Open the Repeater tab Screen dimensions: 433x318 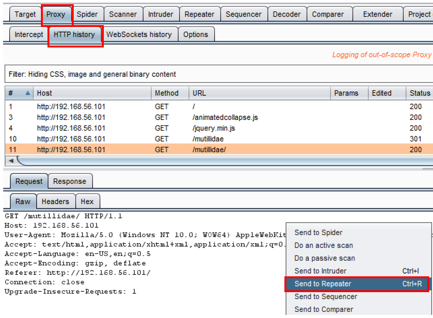click(x=199, y=15)
